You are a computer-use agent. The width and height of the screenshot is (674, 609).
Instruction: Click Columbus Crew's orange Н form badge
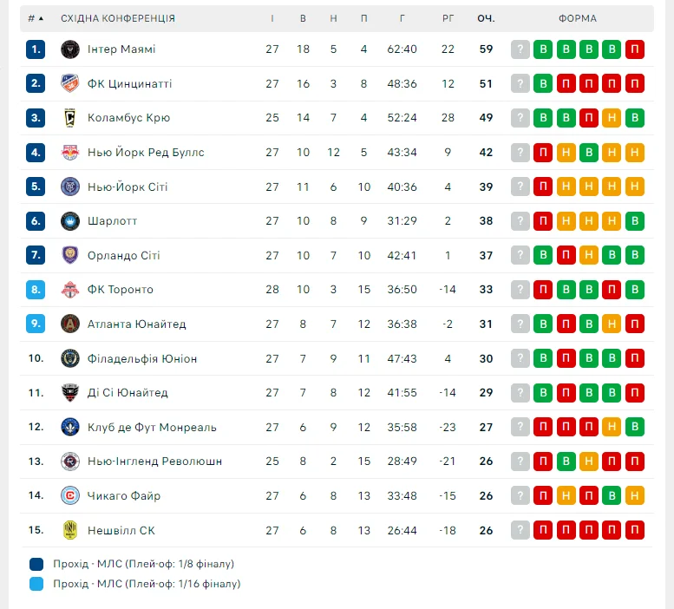(x=612, y=118)
